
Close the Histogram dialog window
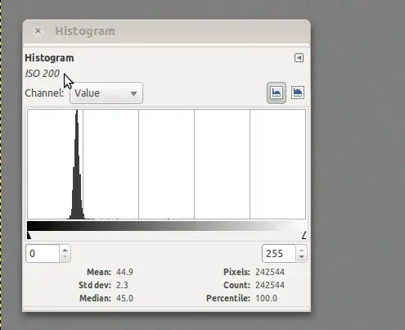coord(38,31)
